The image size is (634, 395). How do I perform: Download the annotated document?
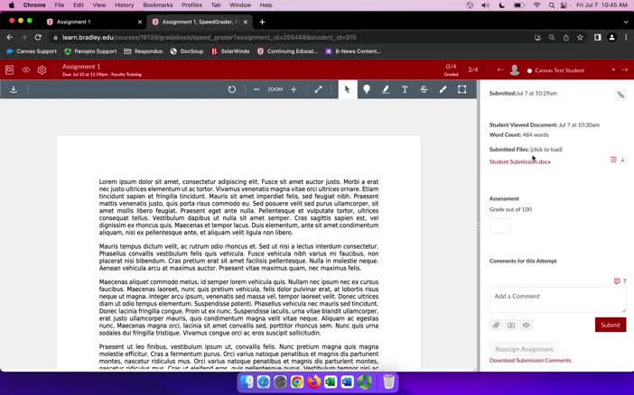pos(14,89)
